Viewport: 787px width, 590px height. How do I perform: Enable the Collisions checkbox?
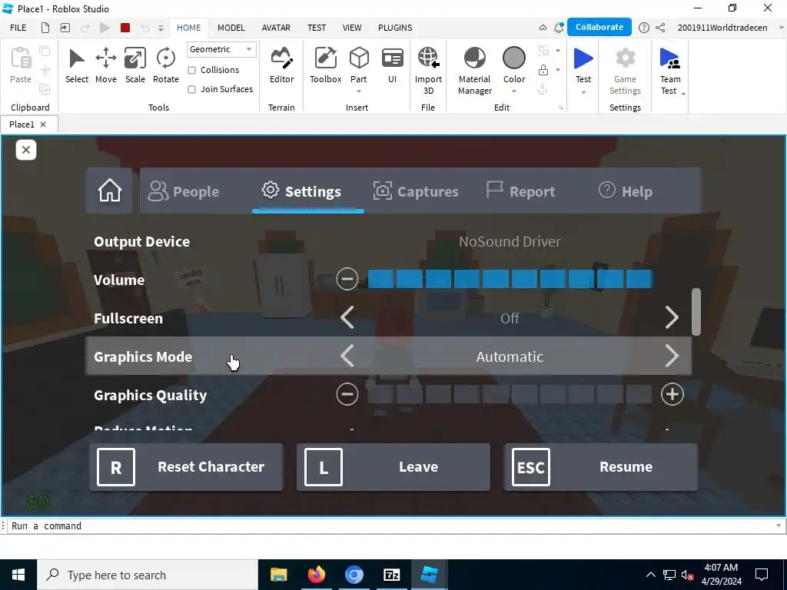191,70
